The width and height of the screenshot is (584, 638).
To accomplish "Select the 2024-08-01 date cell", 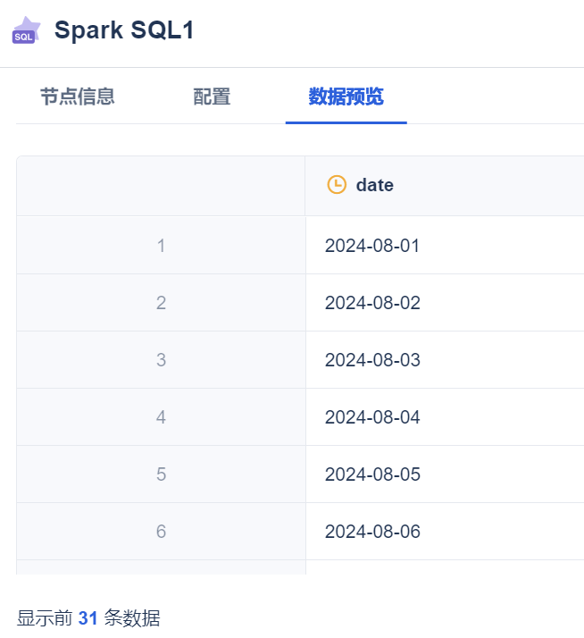I will click(372, 246).
